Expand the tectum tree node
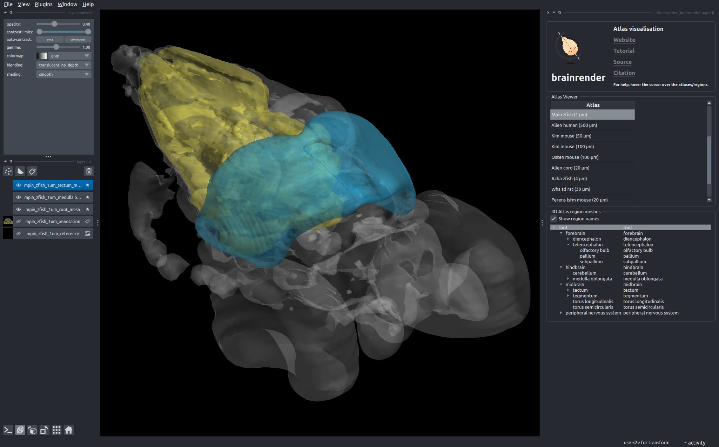This screenshot has width=719, height=447. [x=568, y=290]
